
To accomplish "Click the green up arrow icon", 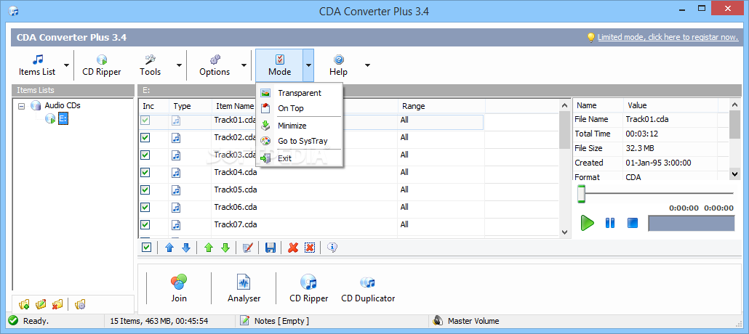I will pos(209,247).
